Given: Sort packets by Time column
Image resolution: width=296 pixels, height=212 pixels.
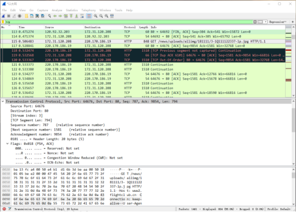Looking at the screenshot, I should tap(31, 27).
